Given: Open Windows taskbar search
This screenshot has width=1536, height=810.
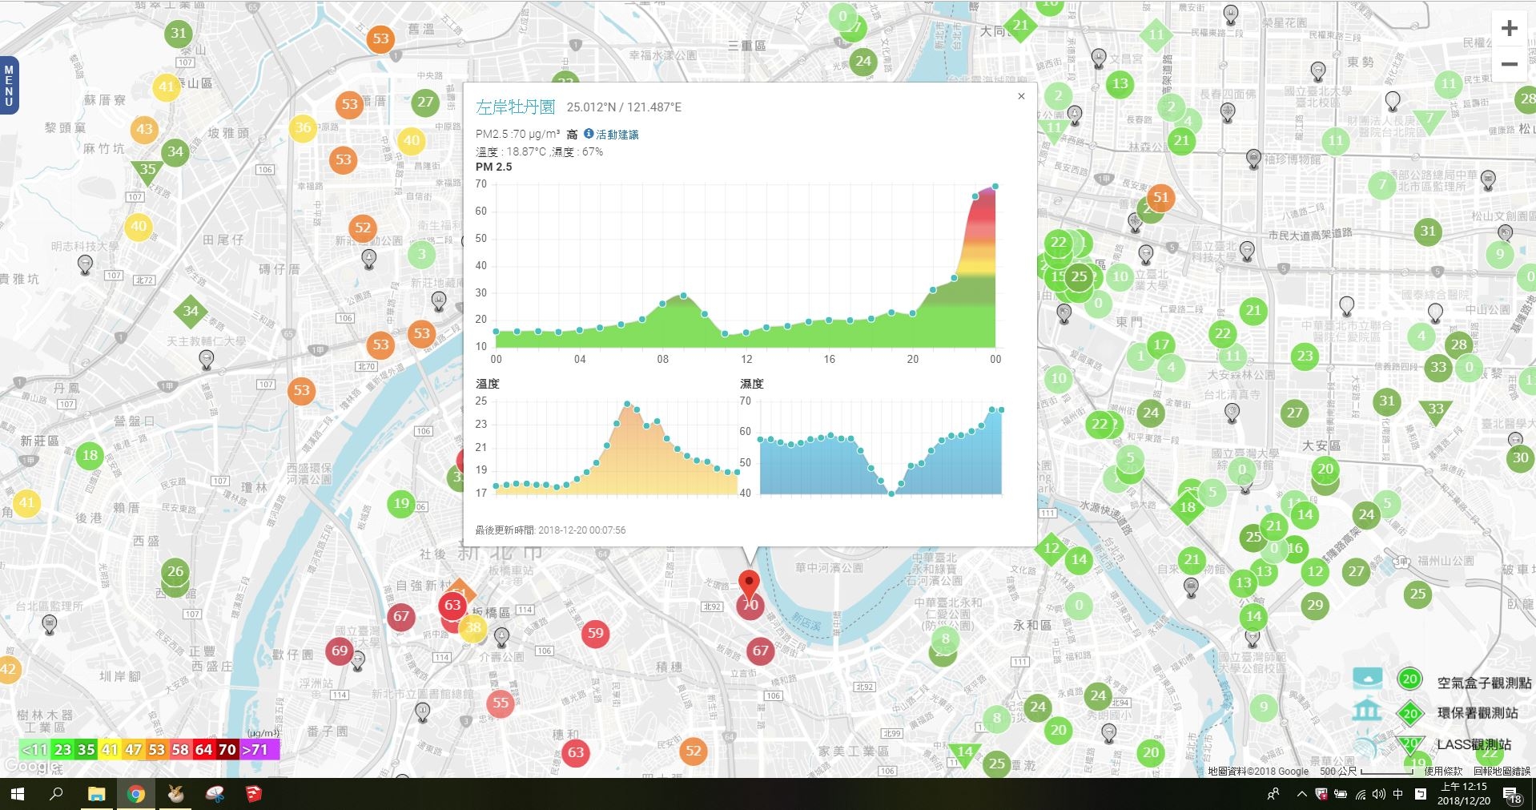Looking at the screenshot, I should (x=56, y=794).
